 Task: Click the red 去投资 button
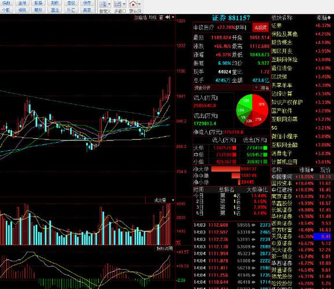tap(260, 27)
